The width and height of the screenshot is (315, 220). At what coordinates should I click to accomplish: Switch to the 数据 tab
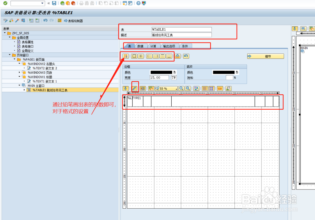[140, 46]
